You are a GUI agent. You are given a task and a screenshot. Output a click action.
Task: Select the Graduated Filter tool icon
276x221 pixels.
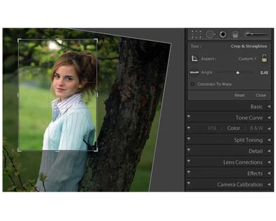click(235, 34)
